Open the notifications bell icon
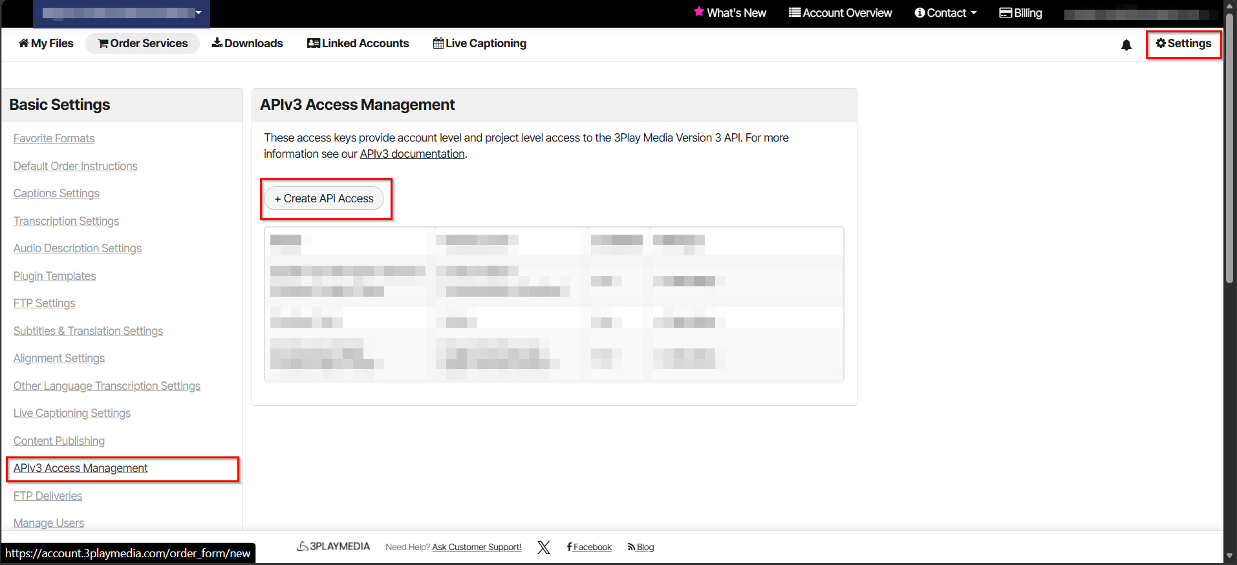Viewport: 1237px width, 565px height. pyautogui.click(x=1126, y=45)
